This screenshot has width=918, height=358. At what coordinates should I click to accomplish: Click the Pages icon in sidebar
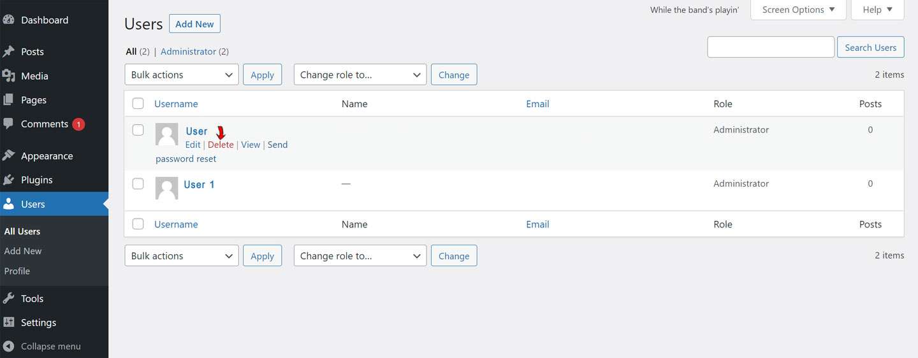(x=8, y=100)
